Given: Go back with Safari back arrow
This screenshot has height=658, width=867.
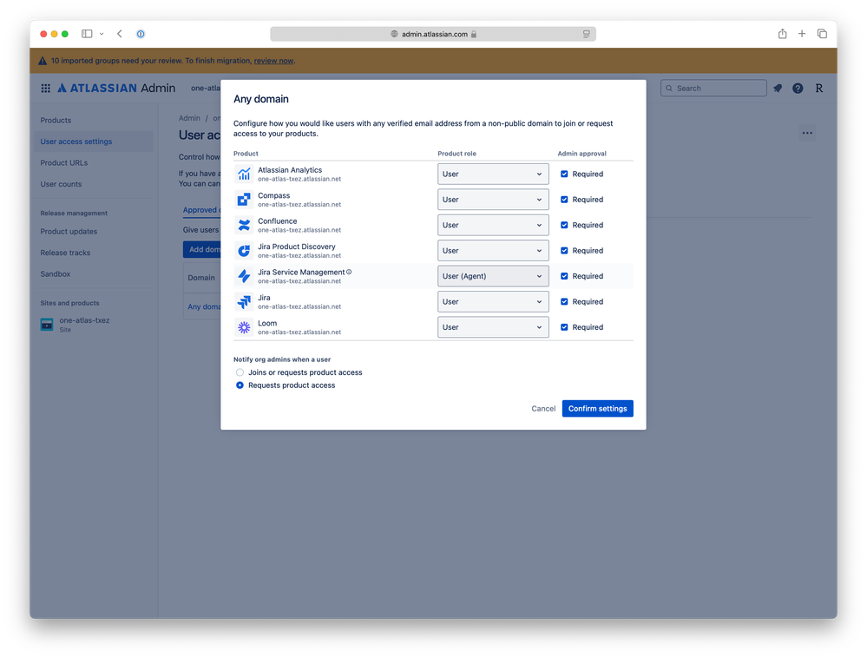Looking at the screenshot, I should tap(120, 34).
